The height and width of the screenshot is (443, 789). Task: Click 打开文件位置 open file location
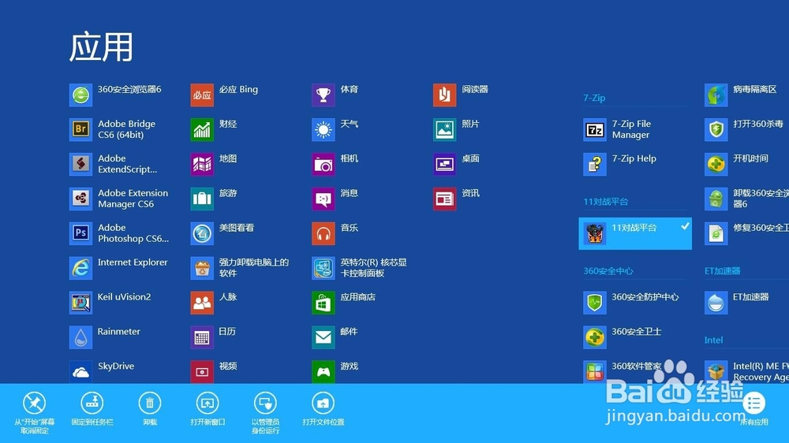323,409
